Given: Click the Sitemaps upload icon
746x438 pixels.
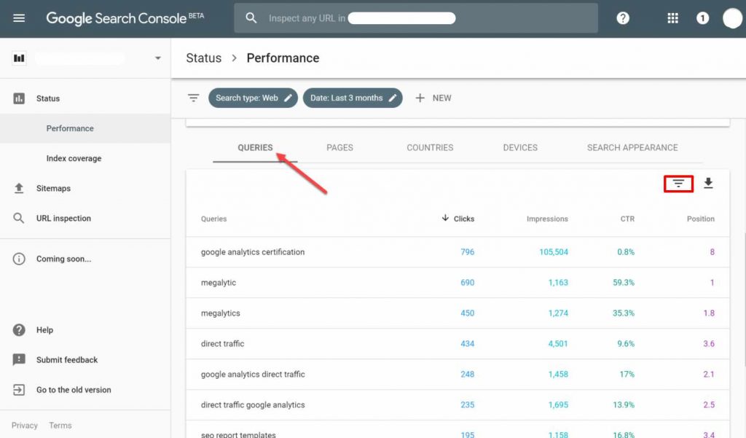Looking at the screenshot, I should [19, 188].
